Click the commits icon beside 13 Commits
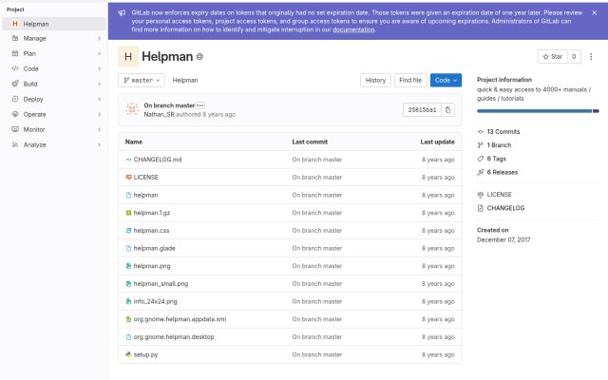 481,132
